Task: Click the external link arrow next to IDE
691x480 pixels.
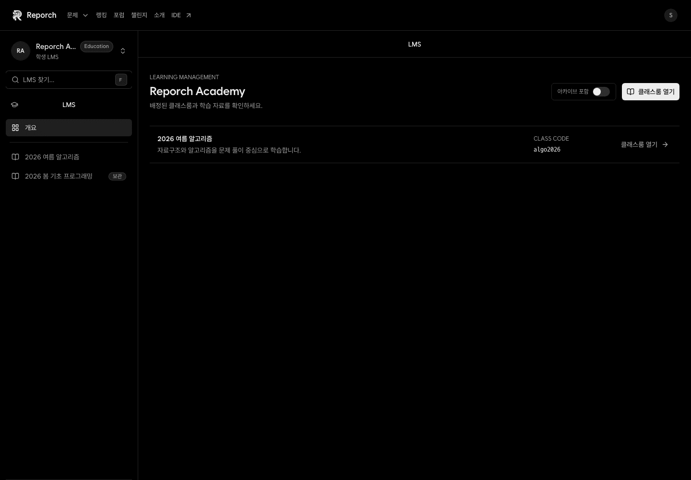Action: pos(189,15)
